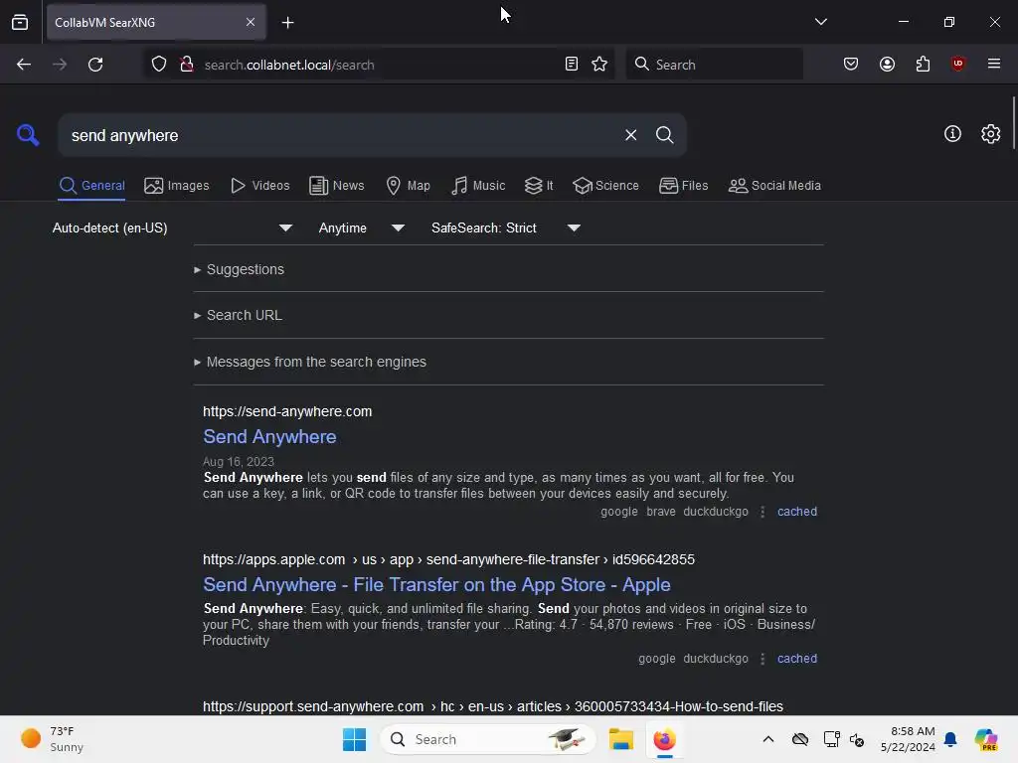Open notification bell icon
This screenshot has height=763, width=1018.
click(950, 739)
